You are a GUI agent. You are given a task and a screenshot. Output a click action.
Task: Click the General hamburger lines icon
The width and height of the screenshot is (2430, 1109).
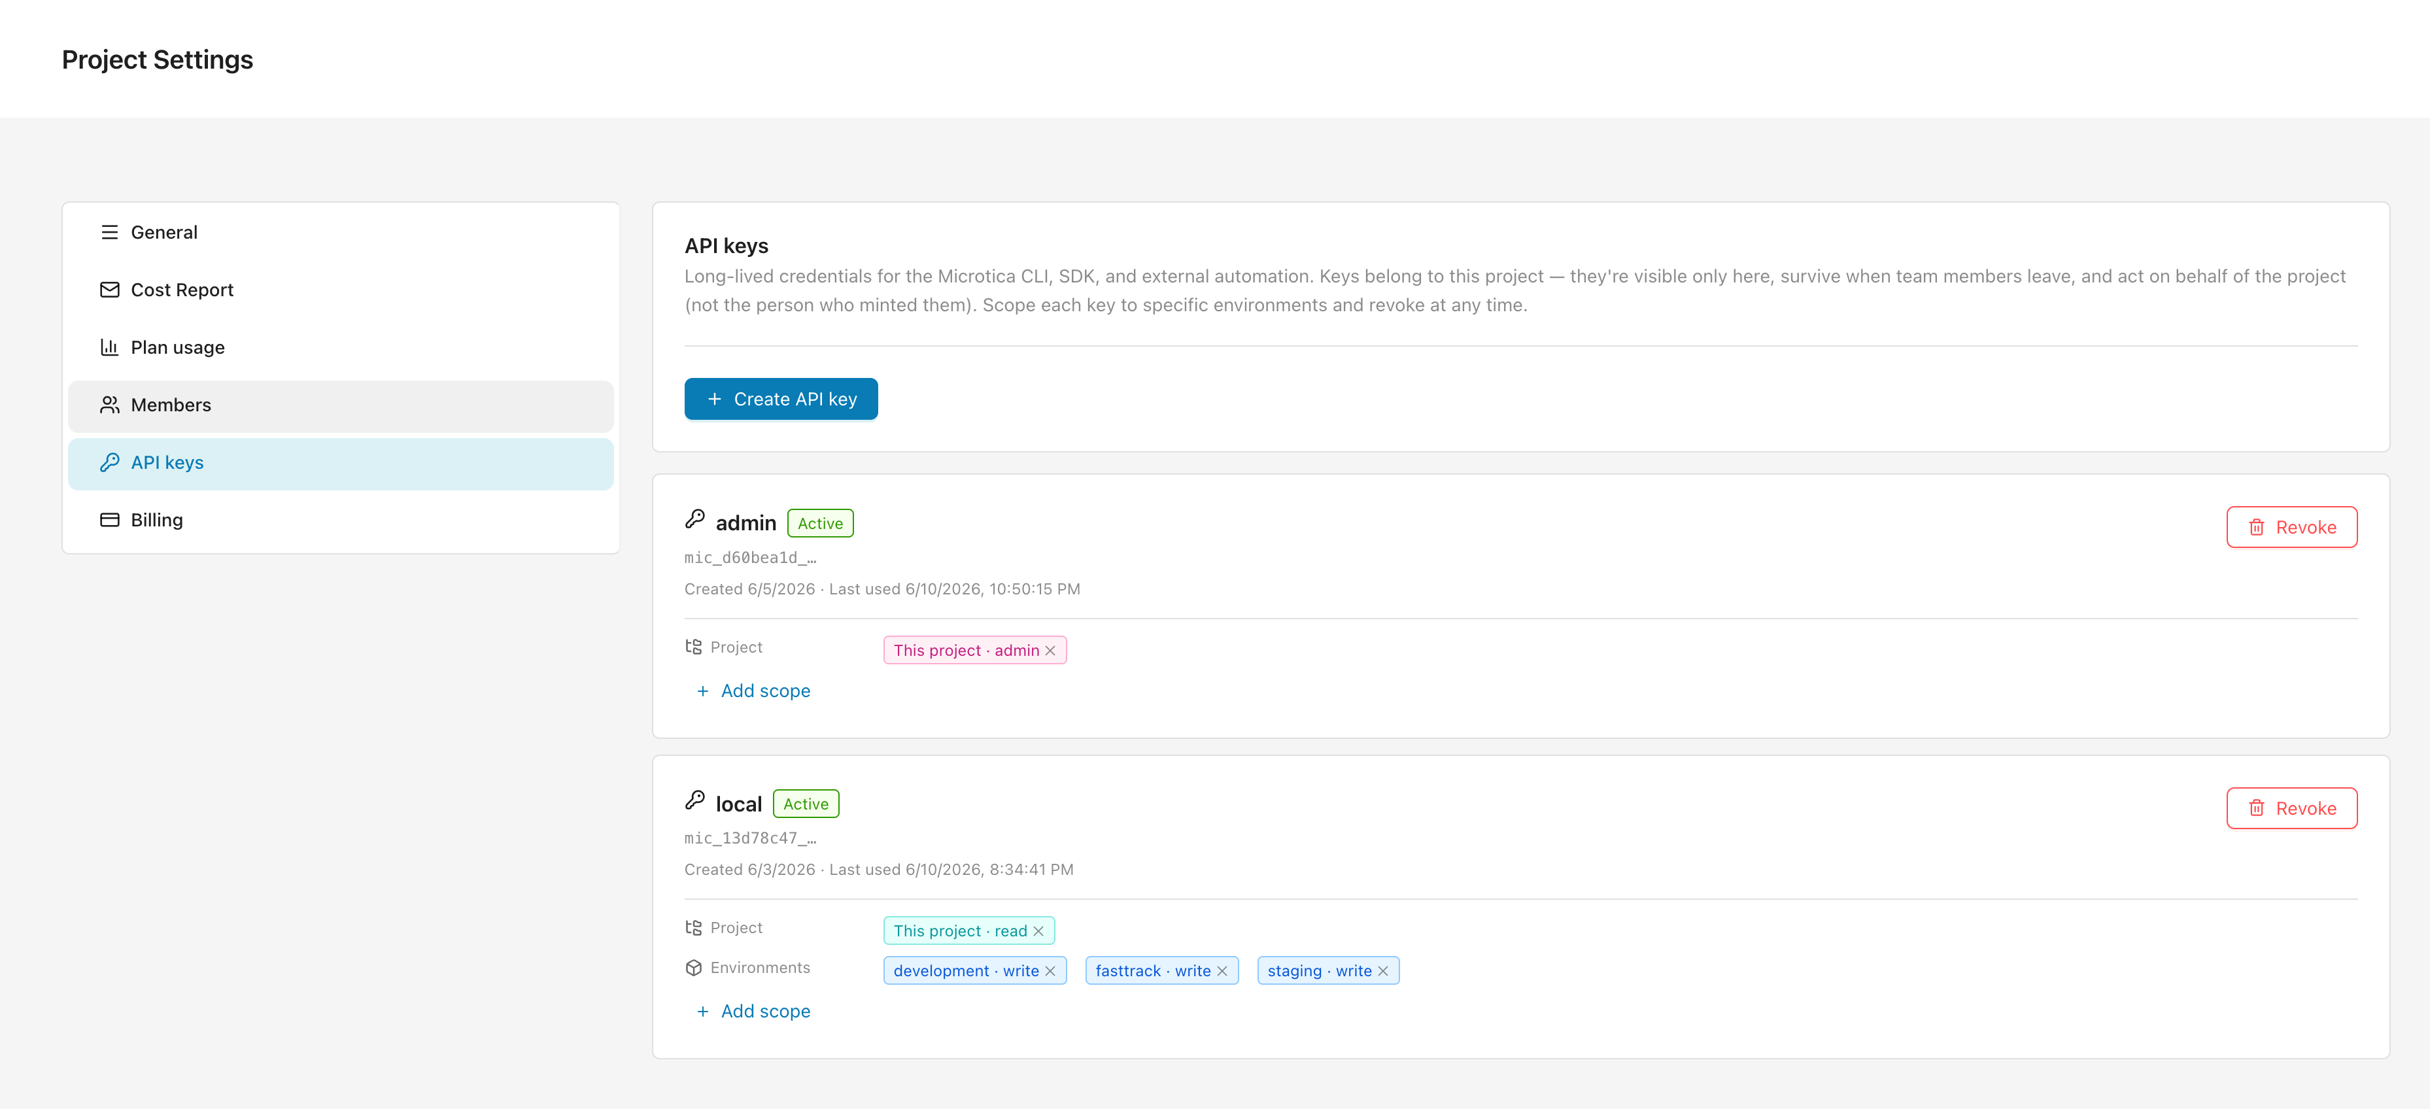[109, 232]
